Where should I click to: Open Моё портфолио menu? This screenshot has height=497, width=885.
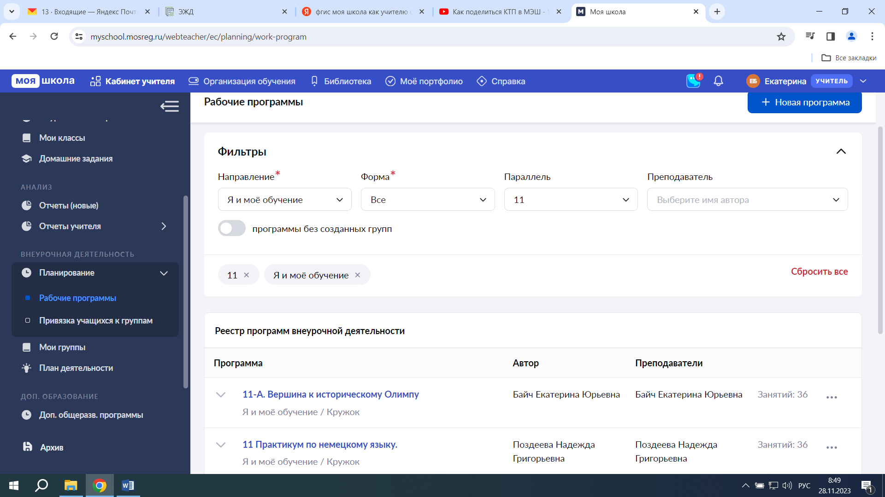point(424,81)
